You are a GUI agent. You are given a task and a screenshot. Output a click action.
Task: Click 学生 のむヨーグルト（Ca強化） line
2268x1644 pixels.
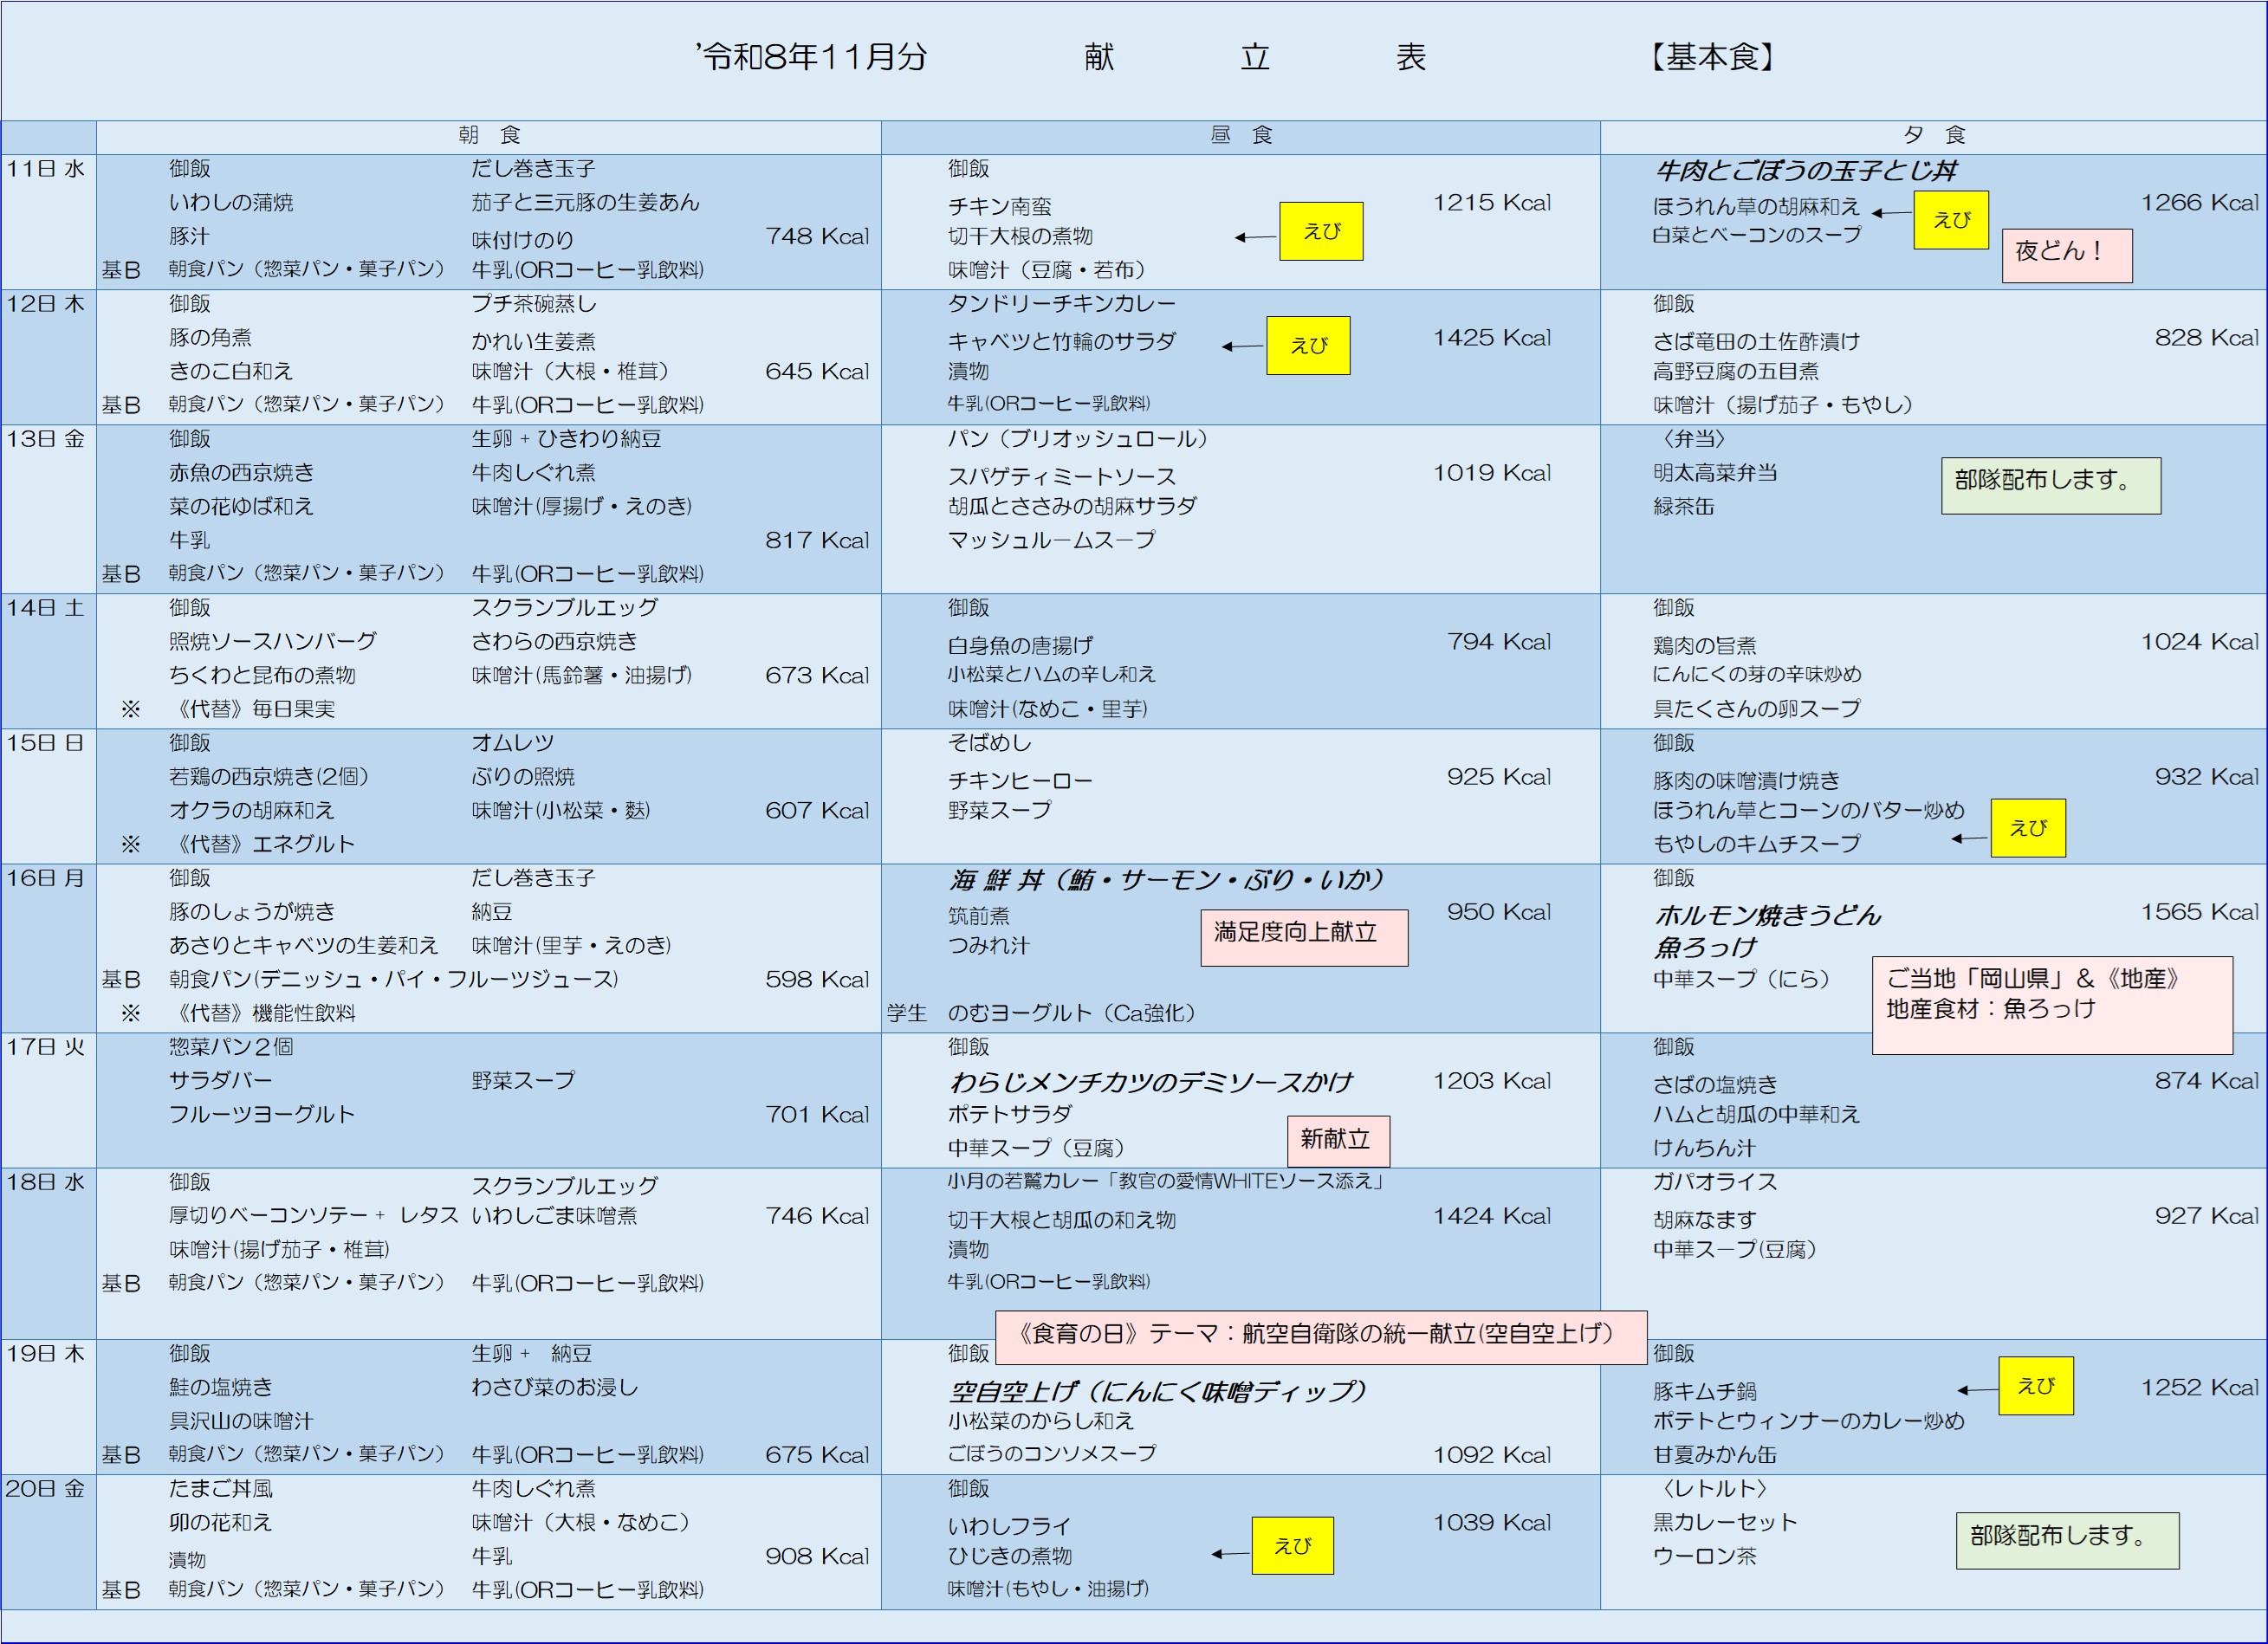click(x=1041, y=1013)
